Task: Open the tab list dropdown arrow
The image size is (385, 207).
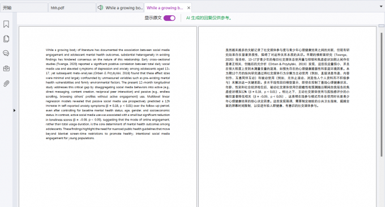Action: 381,7
